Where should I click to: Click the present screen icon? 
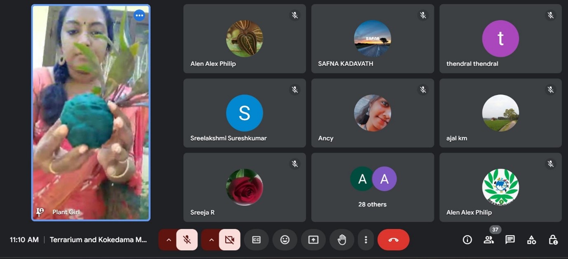point(313,240)
